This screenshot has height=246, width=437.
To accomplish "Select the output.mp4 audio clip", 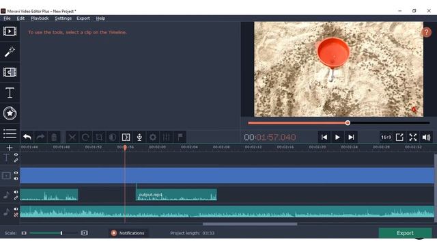I will [x=176, y=195].
